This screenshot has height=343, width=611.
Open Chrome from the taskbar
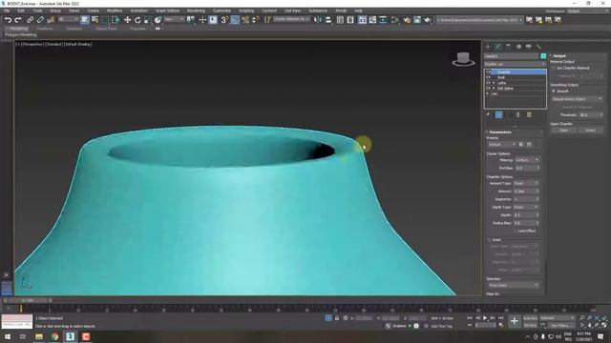[54, 336]
